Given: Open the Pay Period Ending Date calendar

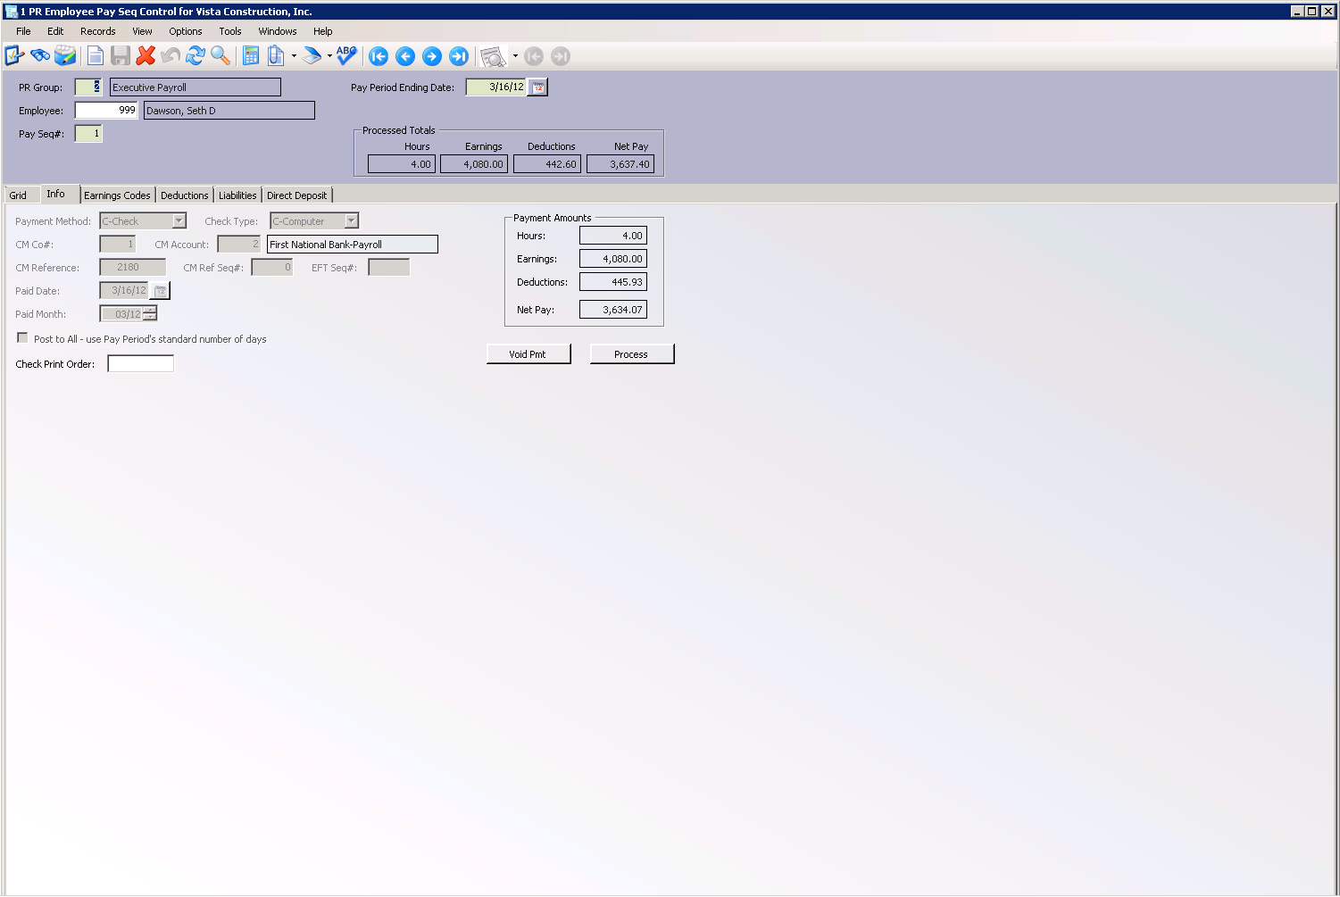Looking at the screenshot, I should coord(537,87).
